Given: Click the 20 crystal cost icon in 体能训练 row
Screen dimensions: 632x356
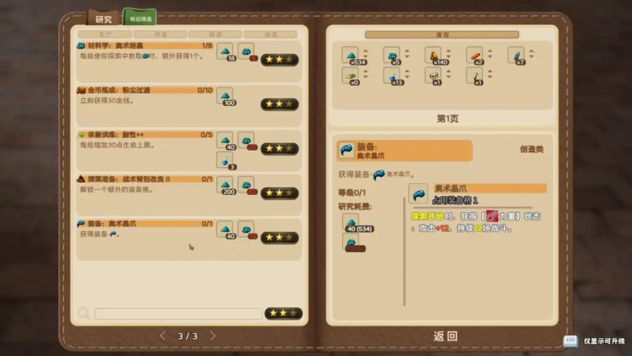Looking at the screenshot, I should pos(246,141).
